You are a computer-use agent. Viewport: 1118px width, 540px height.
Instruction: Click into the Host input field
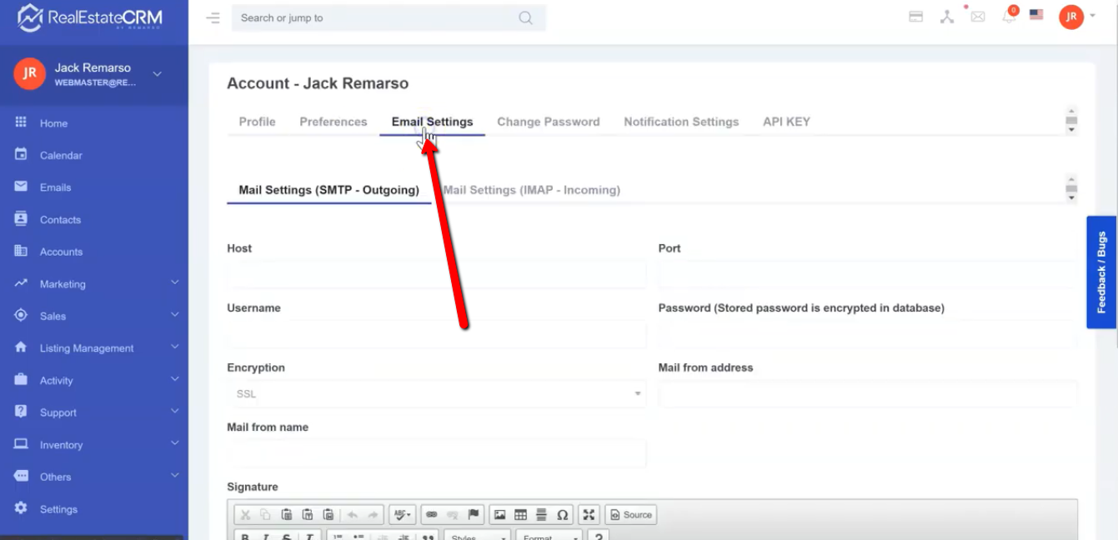coord(436,274)
